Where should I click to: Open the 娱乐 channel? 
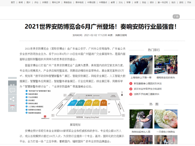152,2
